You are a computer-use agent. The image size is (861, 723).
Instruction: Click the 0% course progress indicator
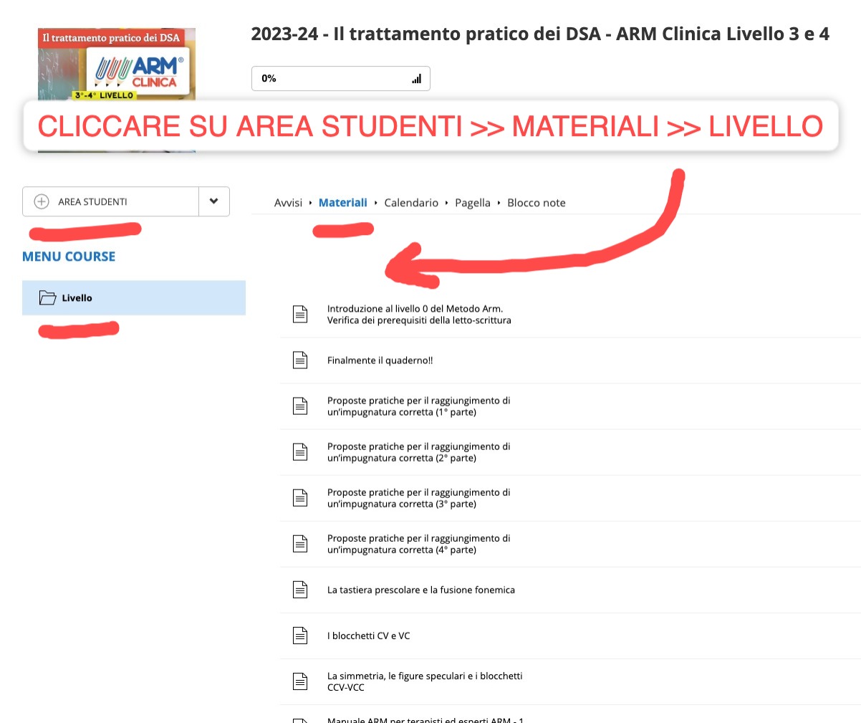click(341, 79)
